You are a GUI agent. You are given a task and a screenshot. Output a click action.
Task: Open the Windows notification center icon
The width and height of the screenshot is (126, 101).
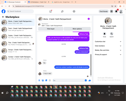(x=123, y=93)
